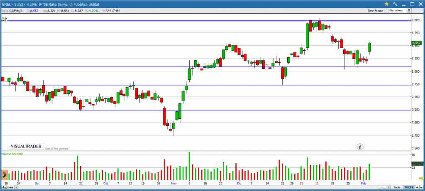The image size is (425, 191).
Task: Open the Time Frame dropdown arrow
Action: click(409, 10)
